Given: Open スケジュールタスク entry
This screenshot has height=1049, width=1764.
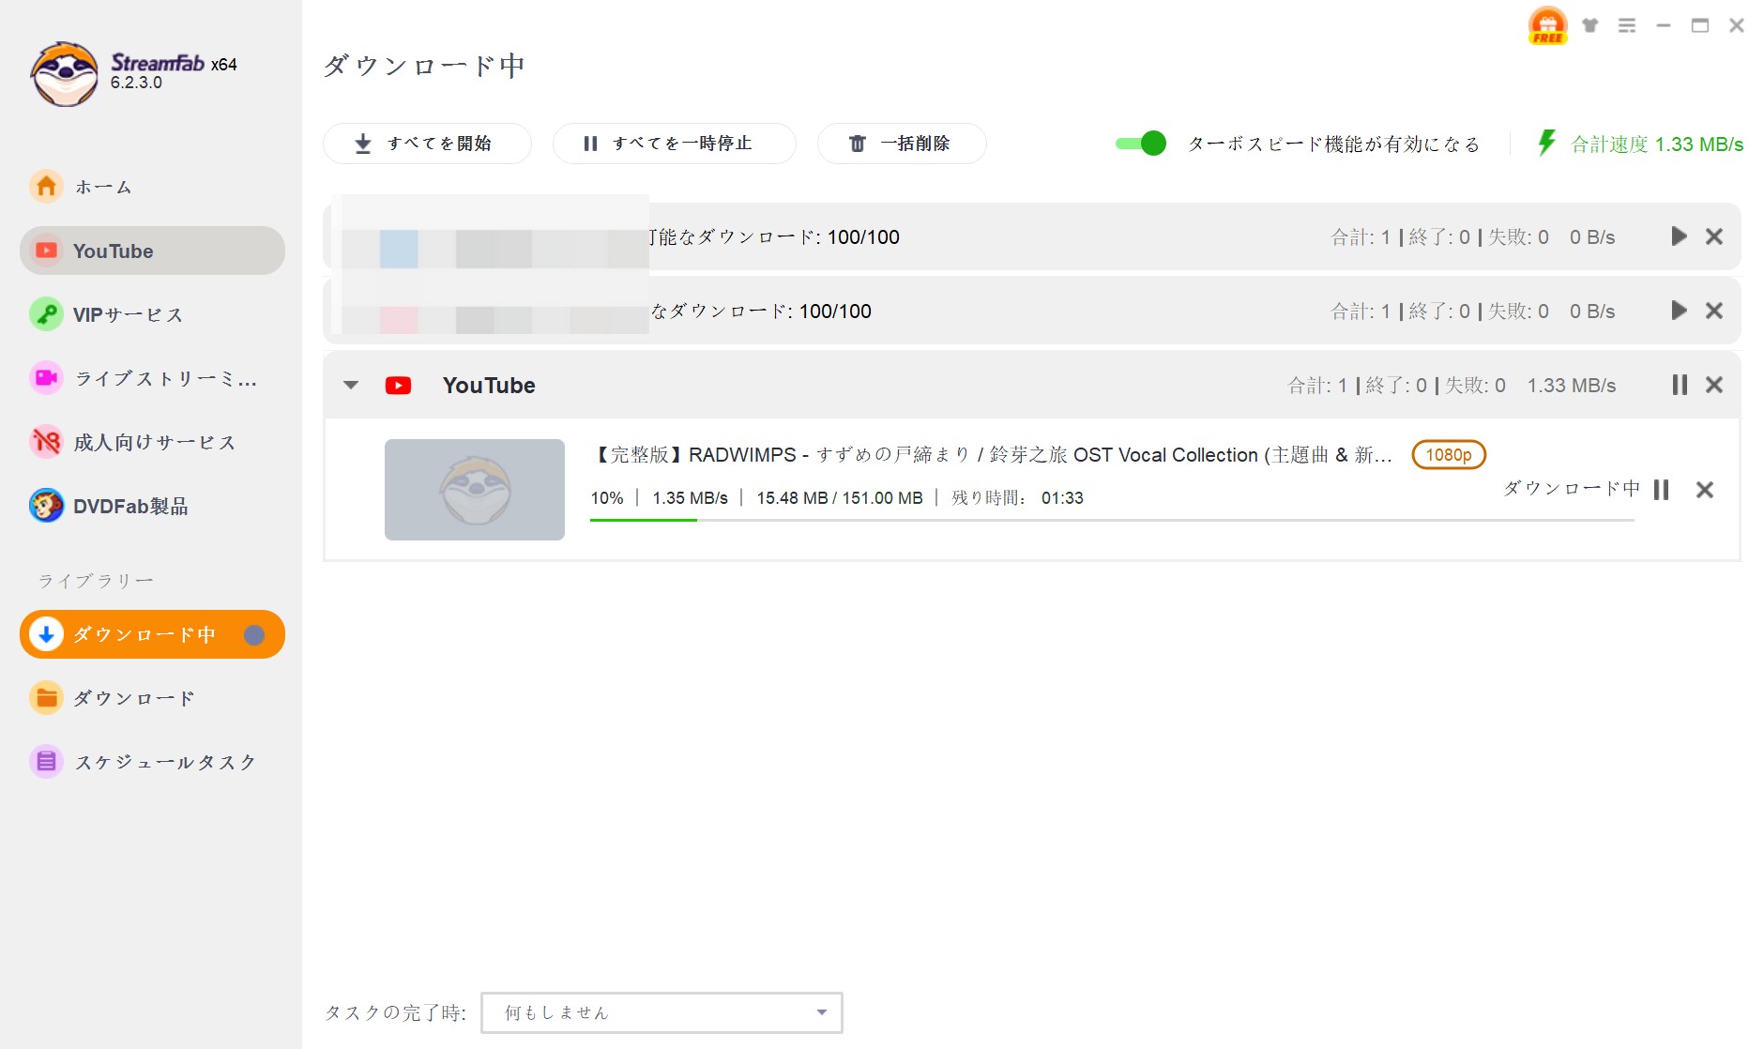Looking at the screenshot, I should tap(152, 762).
